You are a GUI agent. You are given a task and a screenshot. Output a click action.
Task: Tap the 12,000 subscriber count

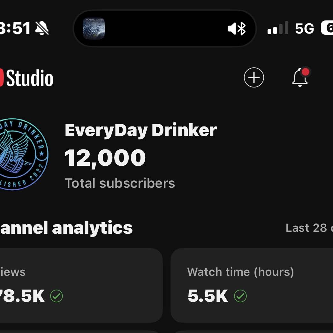point(105,158)
